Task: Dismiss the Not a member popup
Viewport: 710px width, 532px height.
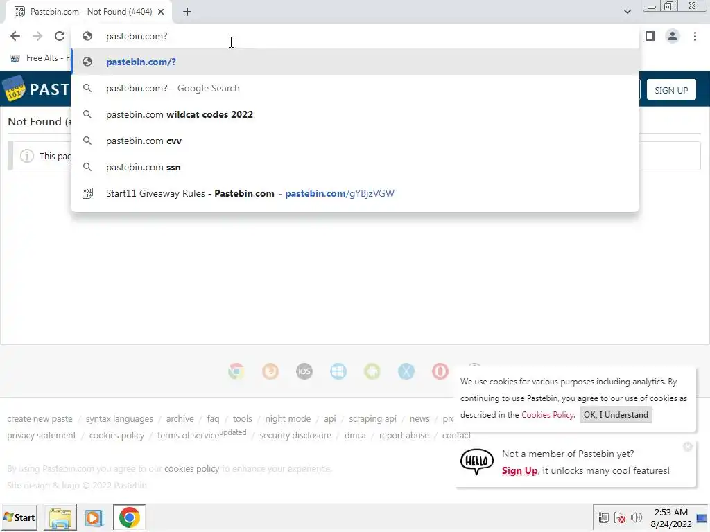Action: click(x=688, y=447)
